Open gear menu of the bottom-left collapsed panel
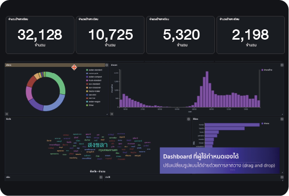This screenshot has height=196, width=289. (101, 177)
